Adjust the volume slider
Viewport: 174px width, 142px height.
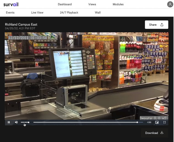[x=25, y=122]
